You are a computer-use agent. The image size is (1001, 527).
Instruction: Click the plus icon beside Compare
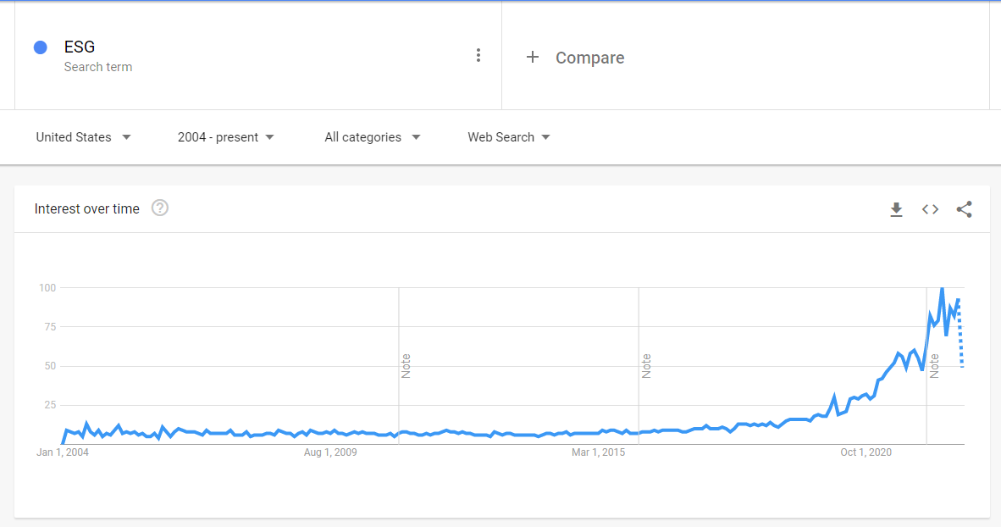533,58
